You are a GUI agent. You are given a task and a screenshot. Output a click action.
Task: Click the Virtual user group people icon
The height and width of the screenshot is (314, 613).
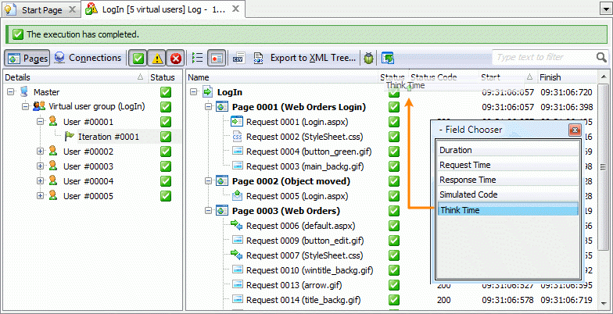(39, 106)
